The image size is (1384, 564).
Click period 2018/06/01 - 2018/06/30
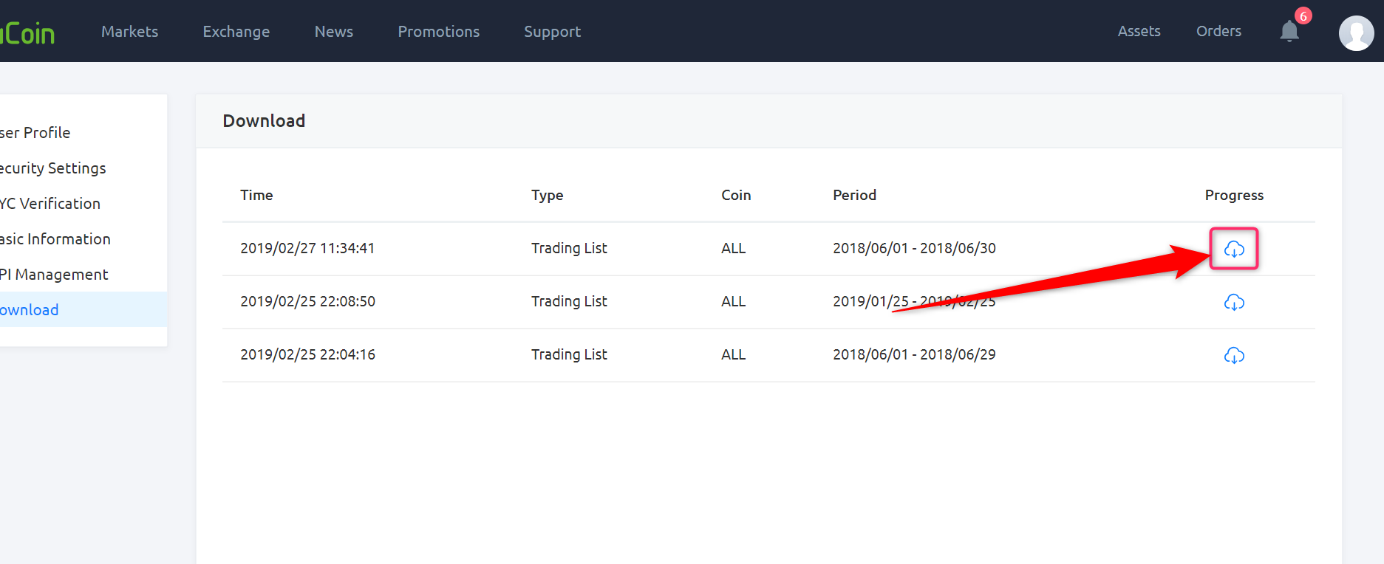(915, 248)
